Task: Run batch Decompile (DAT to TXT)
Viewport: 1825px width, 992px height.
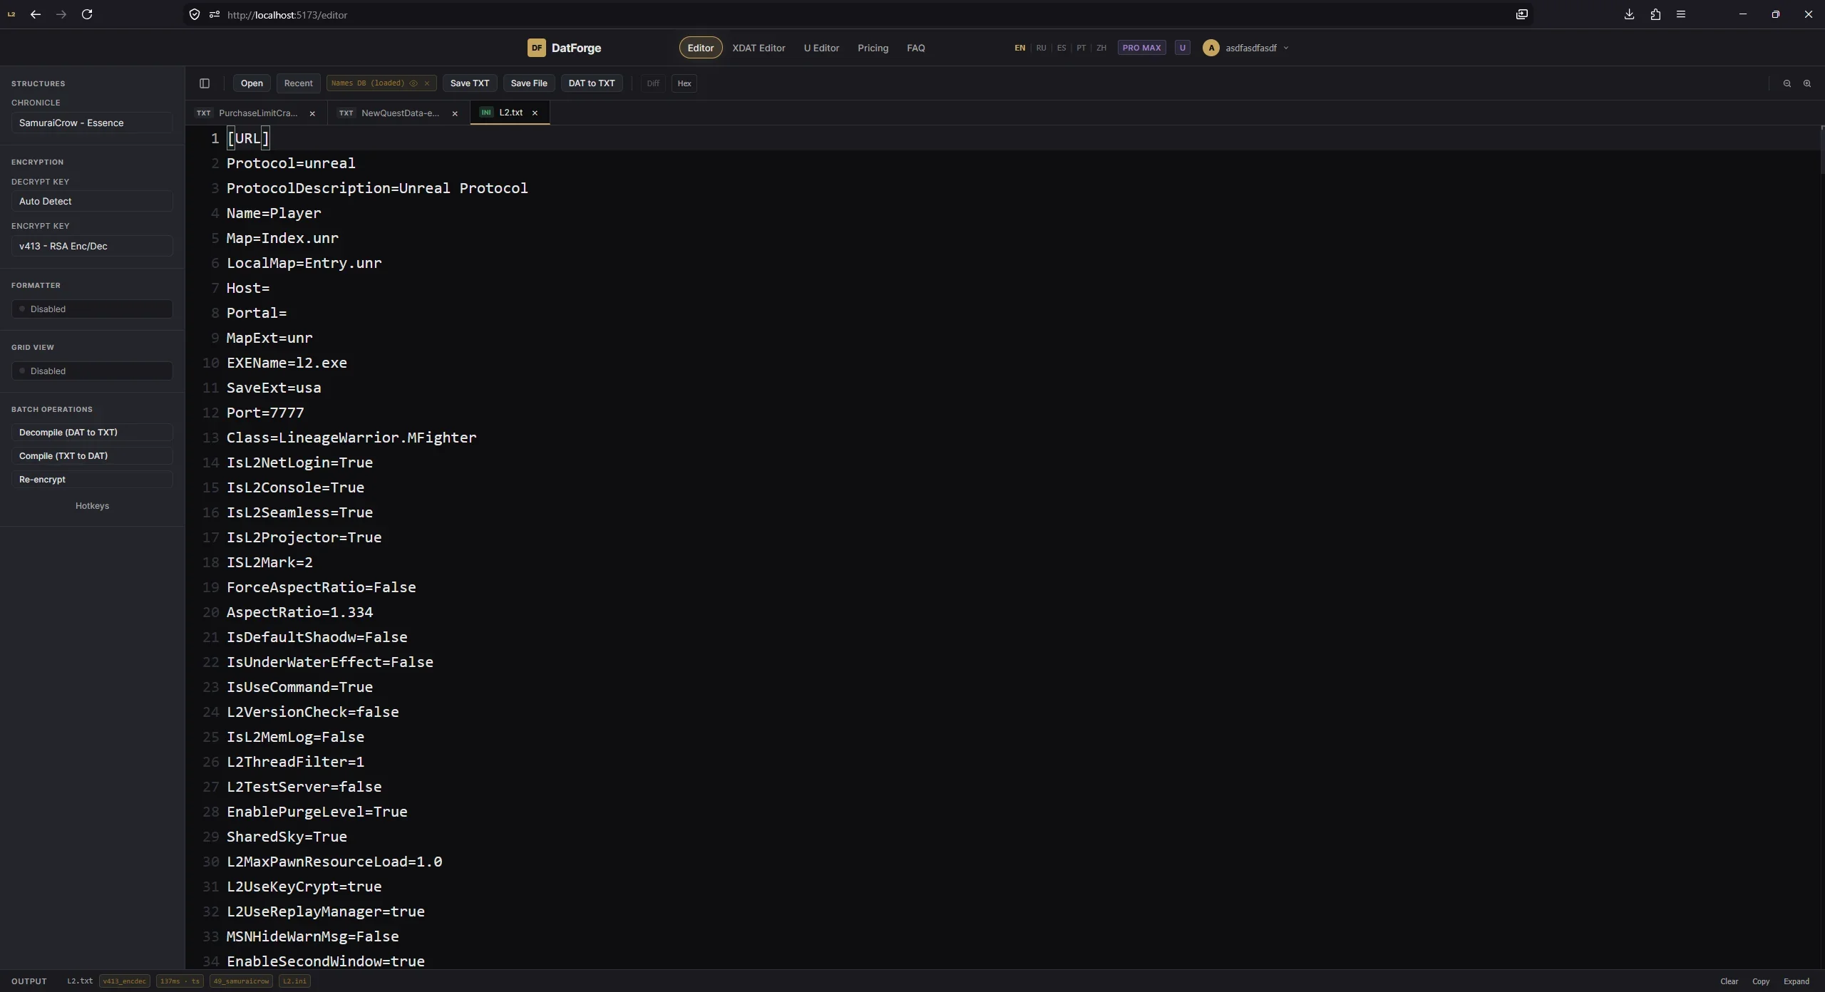Action: coord(92,432)
